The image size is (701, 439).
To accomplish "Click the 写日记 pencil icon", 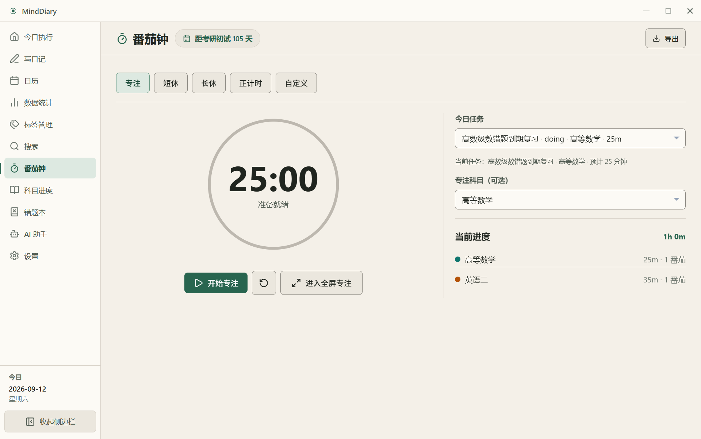I will pos(14,59).
